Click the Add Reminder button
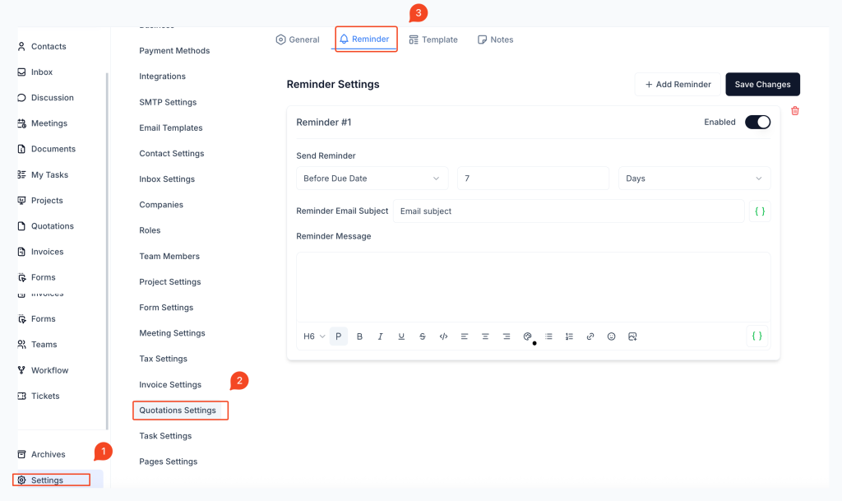Viewport: 842px width, 501px height. (678, 85)
